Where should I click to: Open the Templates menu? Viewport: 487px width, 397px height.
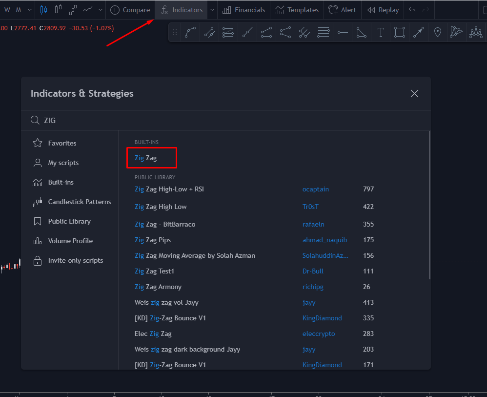point(297,10)
